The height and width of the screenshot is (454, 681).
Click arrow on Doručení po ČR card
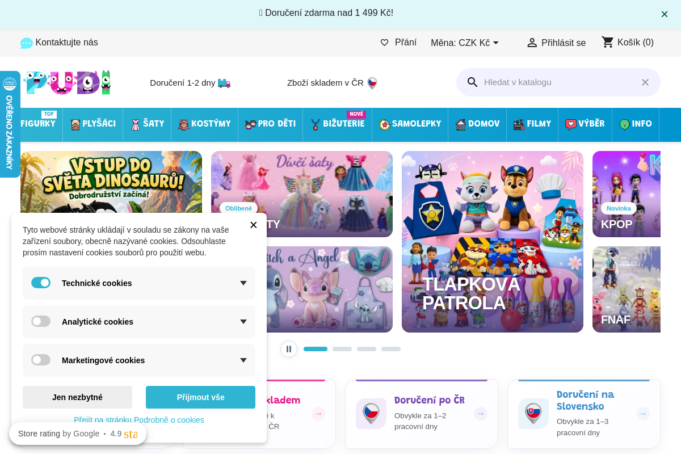coord(481,414)
